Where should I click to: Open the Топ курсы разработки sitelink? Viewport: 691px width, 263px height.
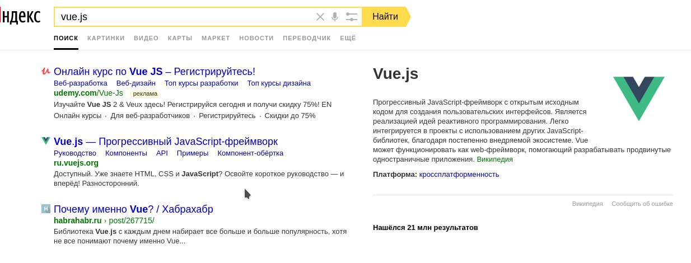point(202,83)
